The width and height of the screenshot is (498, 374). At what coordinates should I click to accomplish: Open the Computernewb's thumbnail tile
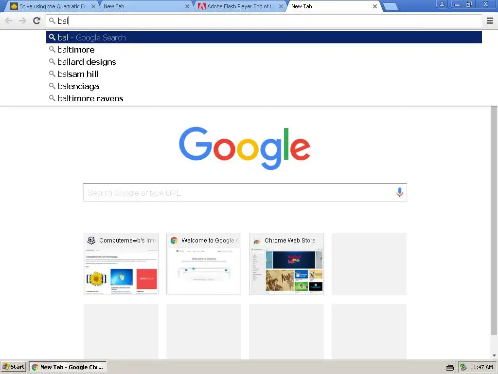tap(121, 264)
